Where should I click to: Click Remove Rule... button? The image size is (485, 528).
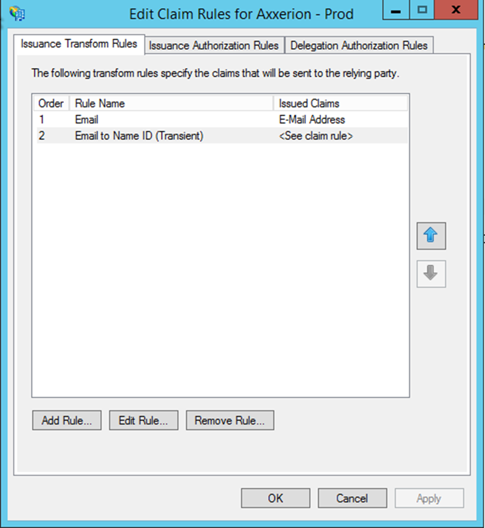230,420
